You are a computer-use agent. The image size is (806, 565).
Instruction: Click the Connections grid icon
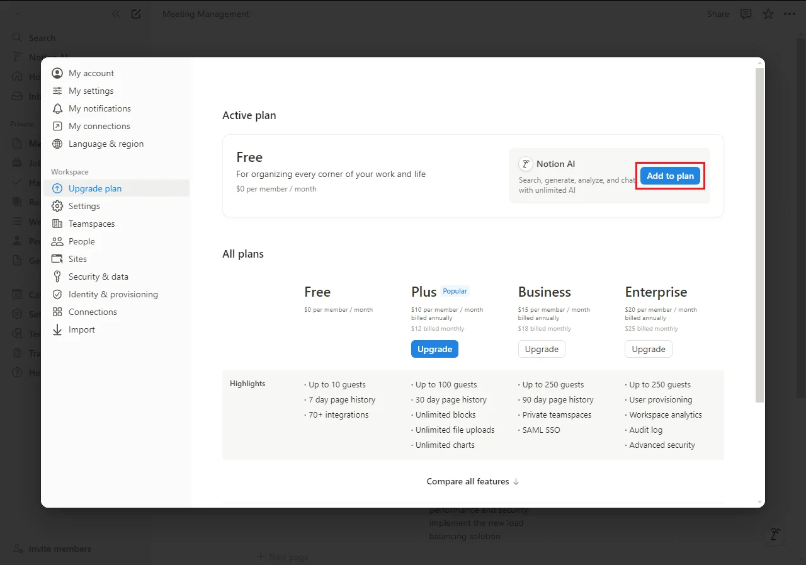tap(57, 312)
